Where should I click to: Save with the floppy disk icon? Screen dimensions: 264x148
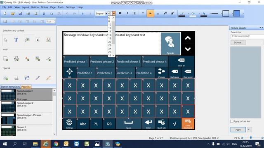point(20,14)
